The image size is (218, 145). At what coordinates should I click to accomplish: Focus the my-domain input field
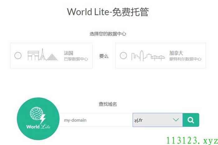point(96,120)
